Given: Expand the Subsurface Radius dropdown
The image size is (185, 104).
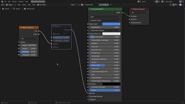Looking at the screenshot, I should tap(105, 30).
